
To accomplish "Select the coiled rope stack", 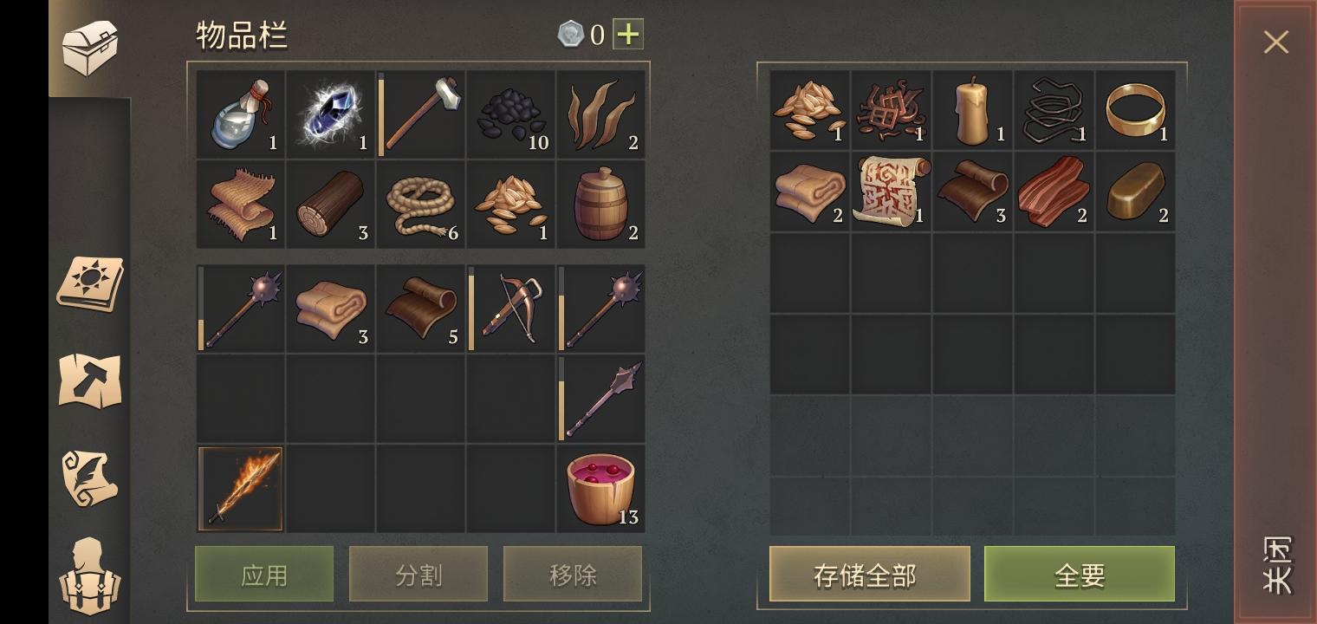I will 421,204.
